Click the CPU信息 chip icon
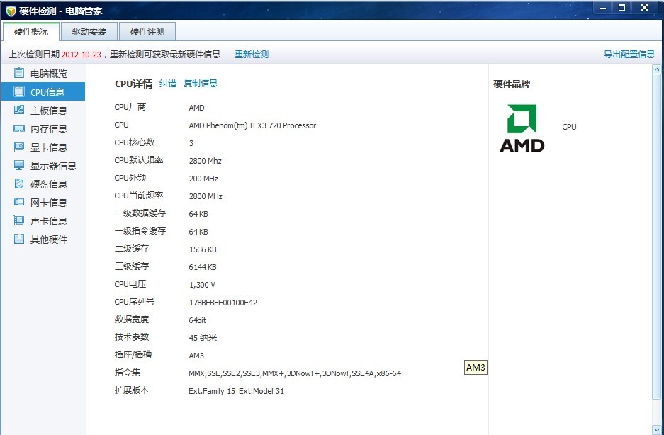This screenshot has height=435, width=664. (19, 91)
